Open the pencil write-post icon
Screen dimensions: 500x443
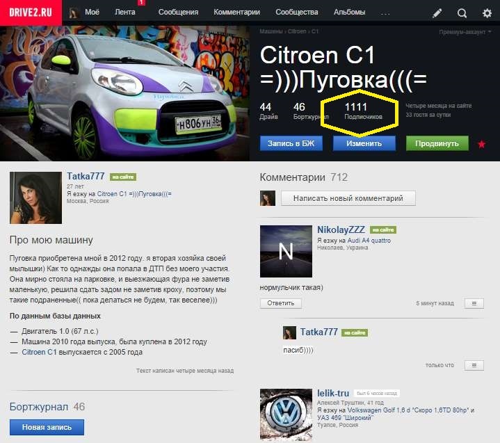[x=437, y=13]
